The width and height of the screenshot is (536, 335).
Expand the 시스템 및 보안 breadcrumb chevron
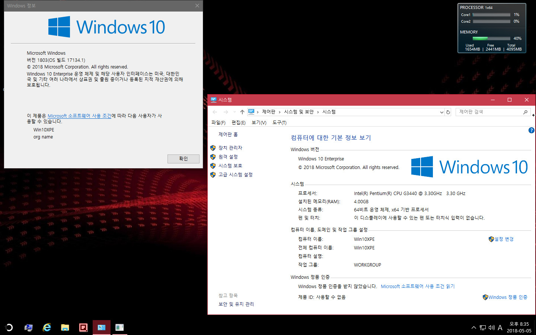click(318, 112)
